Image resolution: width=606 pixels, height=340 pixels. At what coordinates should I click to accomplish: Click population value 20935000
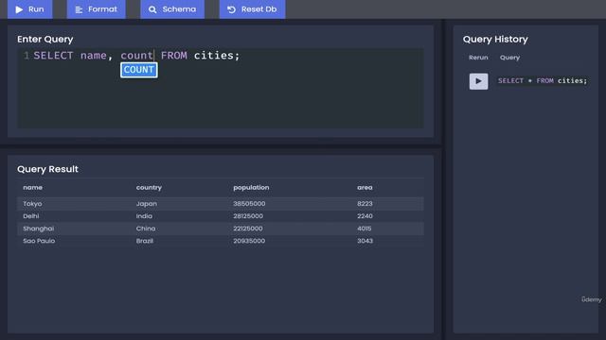(x=249, y=241)
